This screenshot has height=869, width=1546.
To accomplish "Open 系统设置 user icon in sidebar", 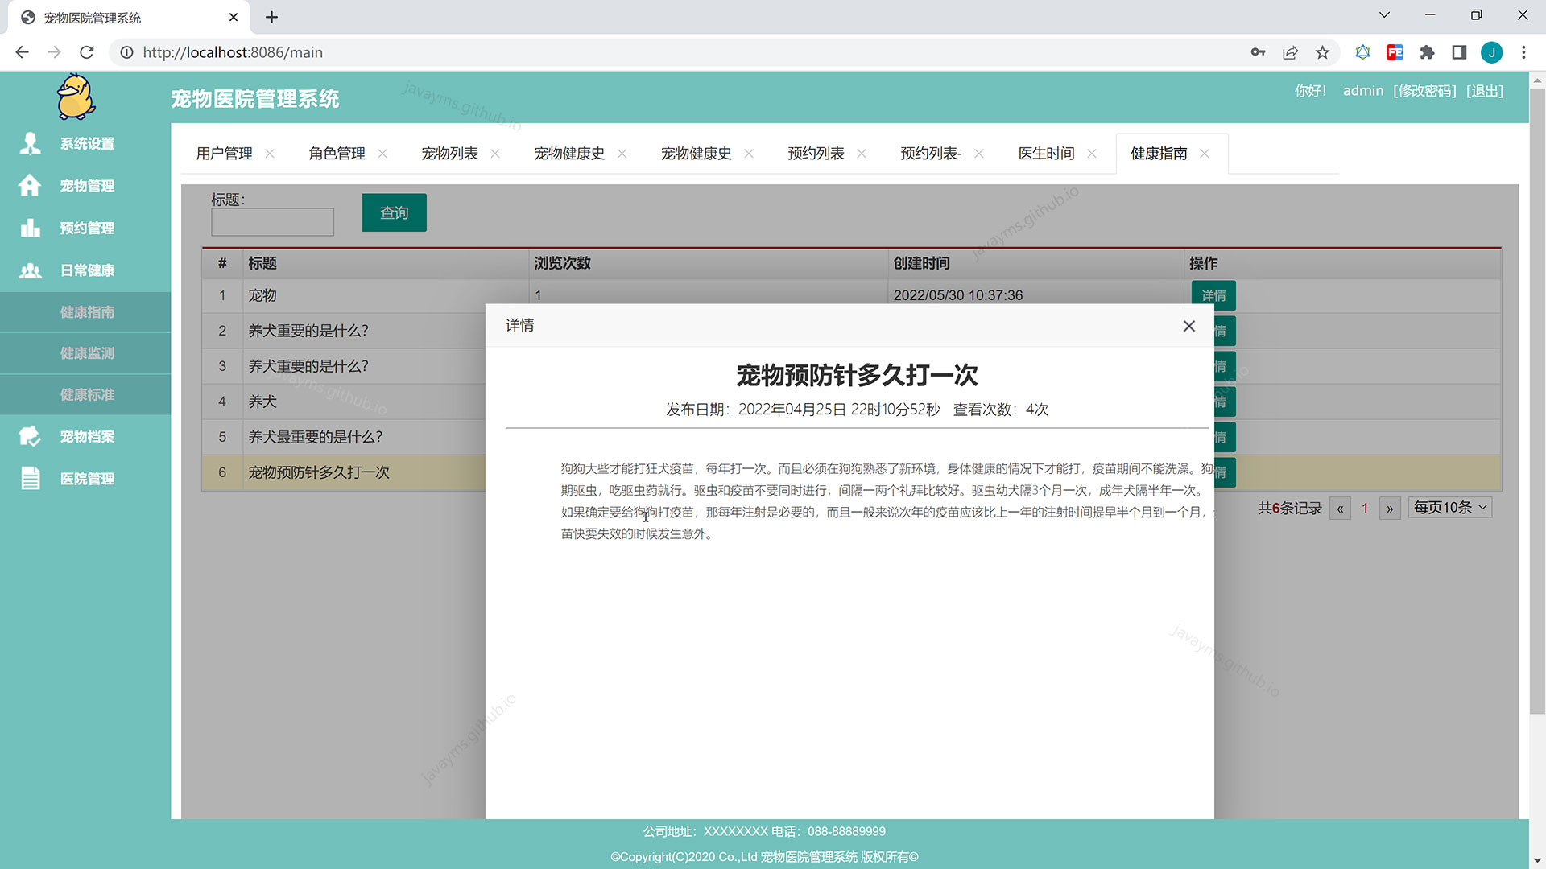I will coord(30,143).
